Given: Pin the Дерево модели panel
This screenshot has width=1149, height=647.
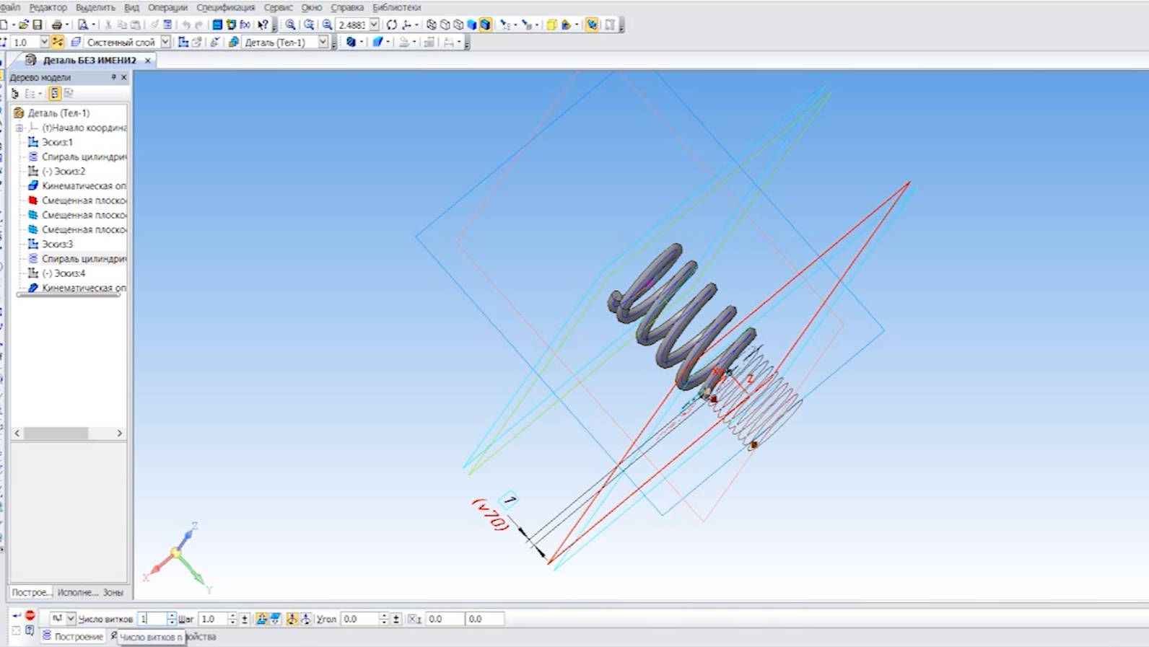Looking at the screenshot, I should pyautogui.click(x=113, y=77).
